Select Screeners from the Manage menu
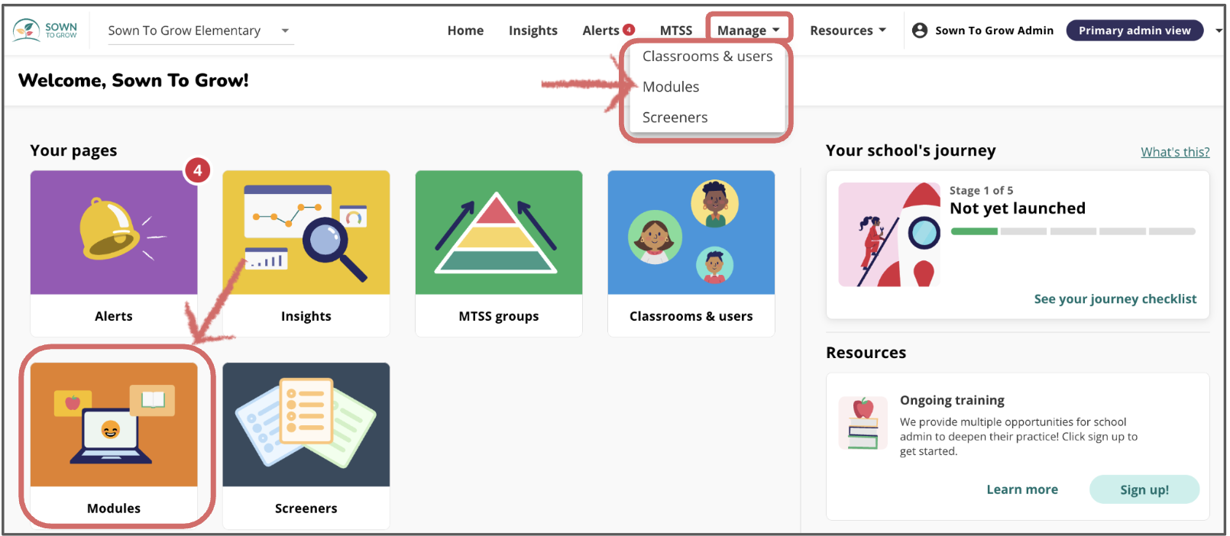Viewport: 1230px width, 536px height. click(x=675, y=118)
